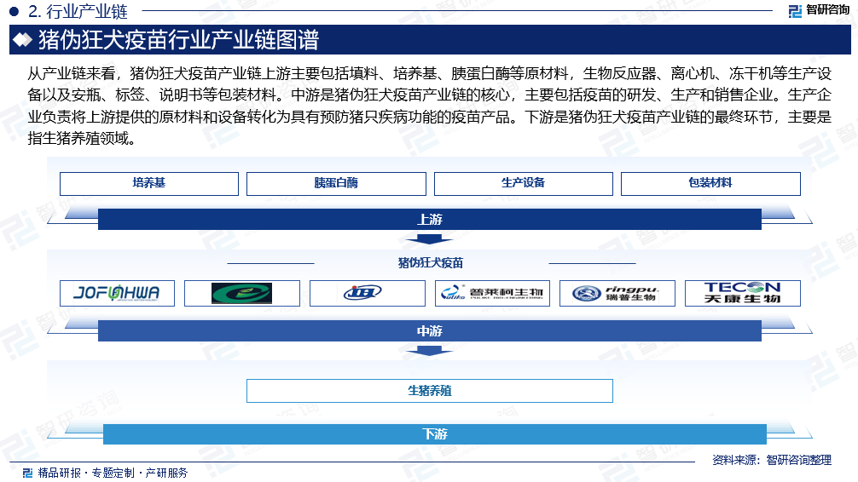Click the 猪伪狂犬疫苗 midstream heading
The height and width of the screenshot is (482, 858).
click(x=430, y=263)
